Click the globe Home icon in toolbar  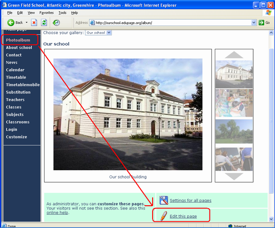point(56,23)
